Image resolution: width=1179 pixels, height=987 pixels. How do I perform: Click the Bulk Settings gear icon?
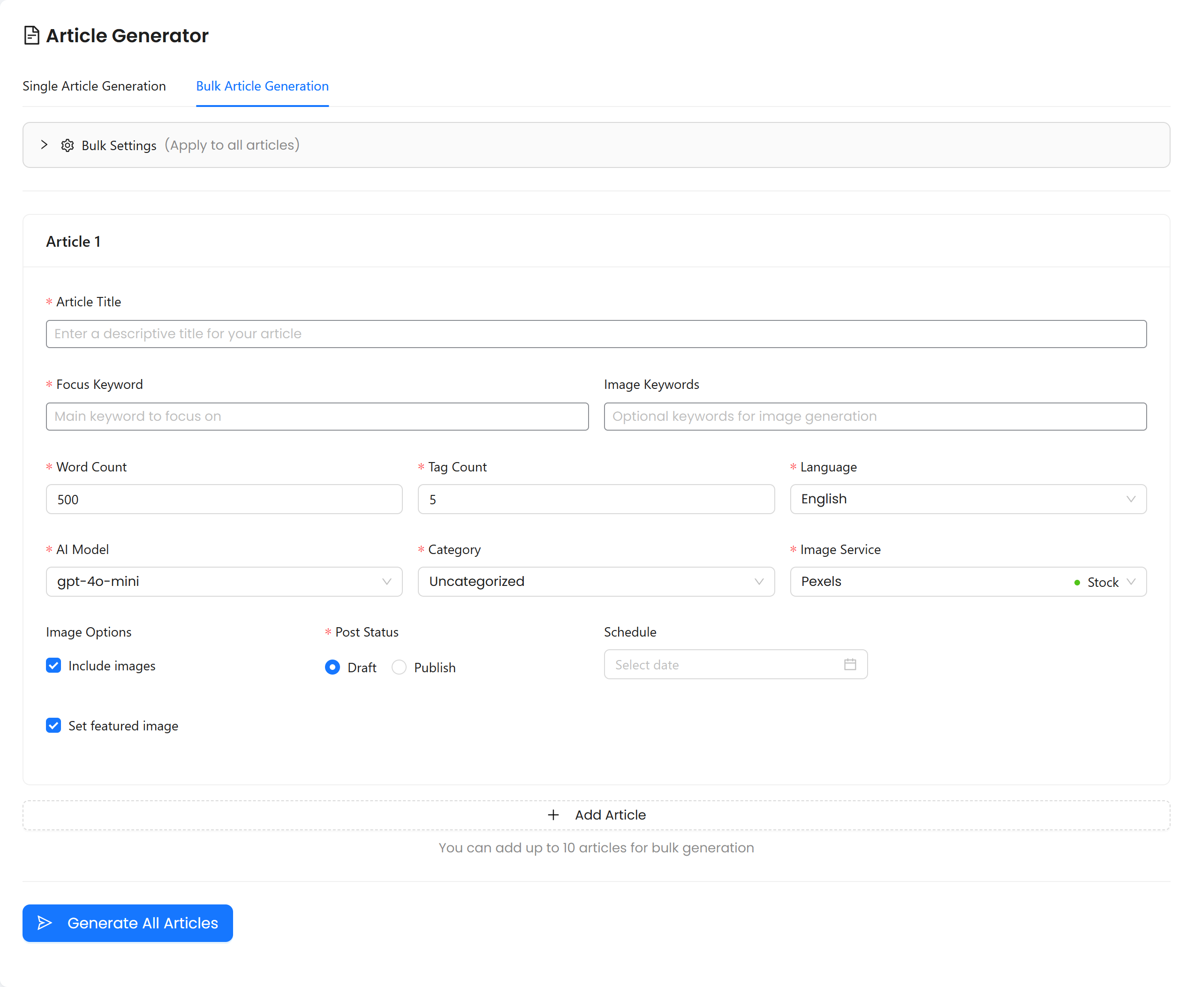[68, 145]
